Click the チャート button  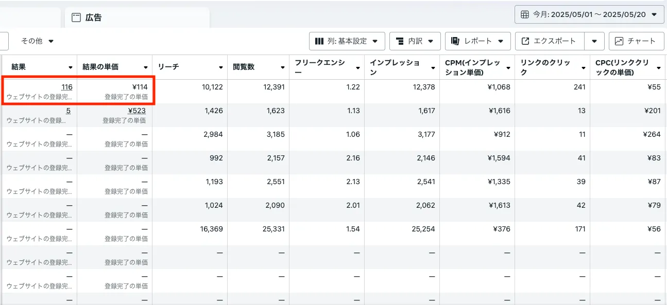[x=636, y=41]
